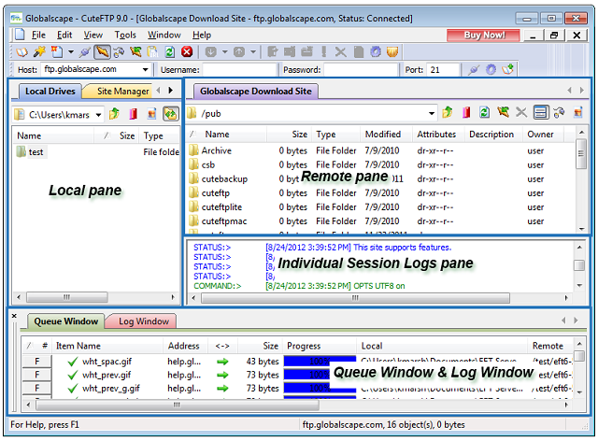Click the red bookmark icon in local pane
The height and width of the screenshot is (441, 598).
click(x=132, y=114)
